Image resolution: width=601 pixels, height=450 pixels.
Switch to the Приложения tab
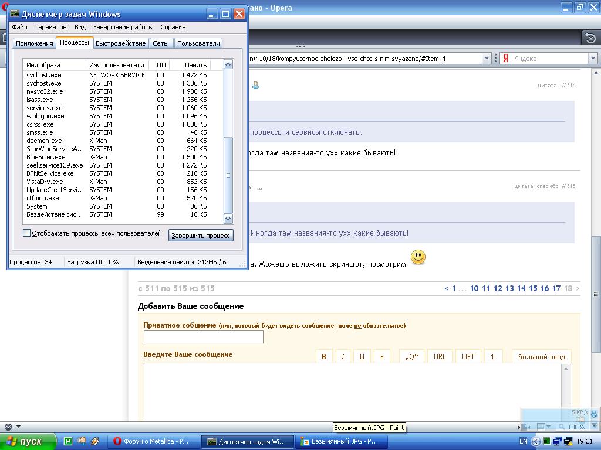(x=35, y=43)
